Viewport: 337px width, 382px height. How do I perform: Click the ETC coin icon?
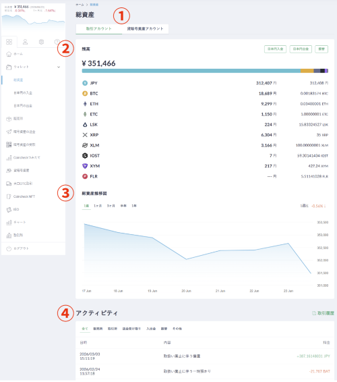click(85, 114)
